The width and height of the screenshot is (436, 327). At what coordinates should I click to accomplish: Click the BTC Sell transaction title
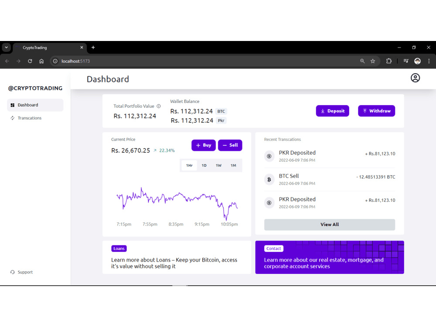click(289, 176)
